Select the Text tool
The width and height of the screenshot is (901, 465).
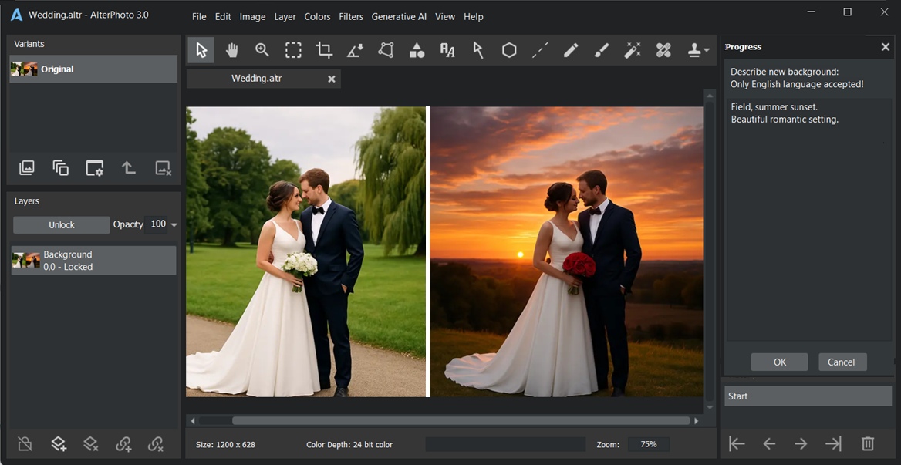[447, 49]
